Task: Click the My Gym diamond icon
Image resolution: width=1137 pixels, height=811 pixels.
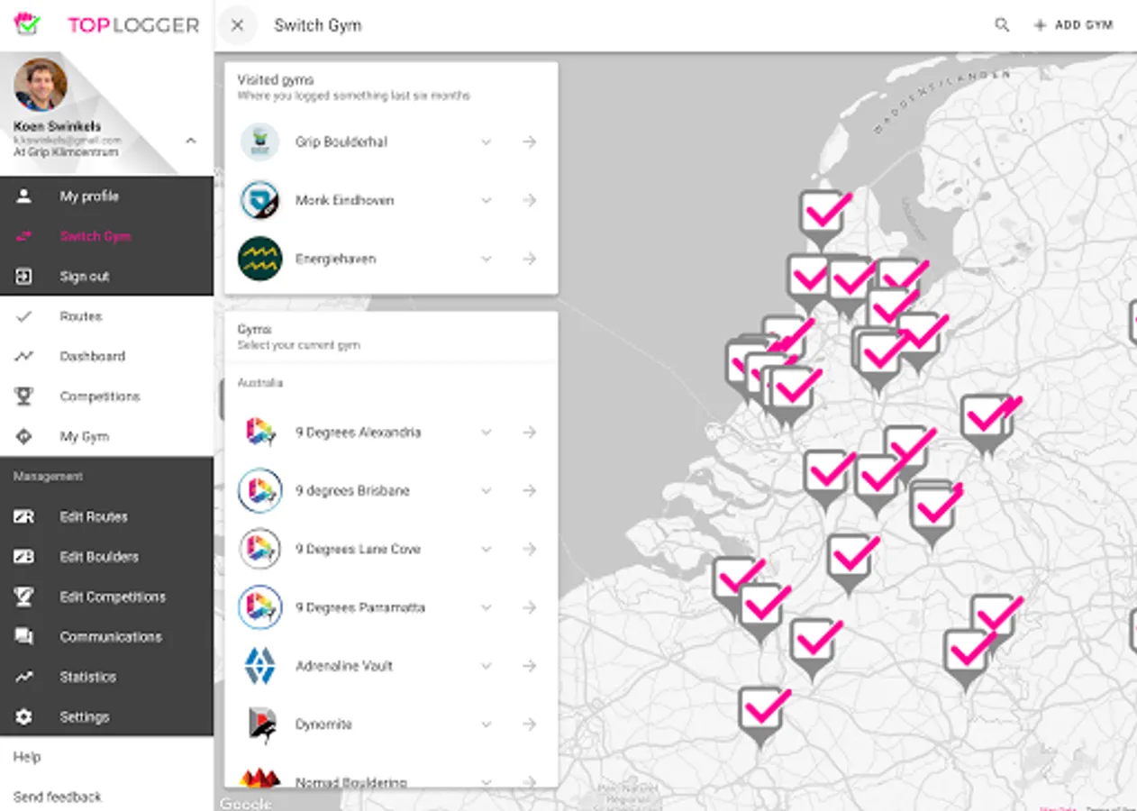Action: [24, 436]
